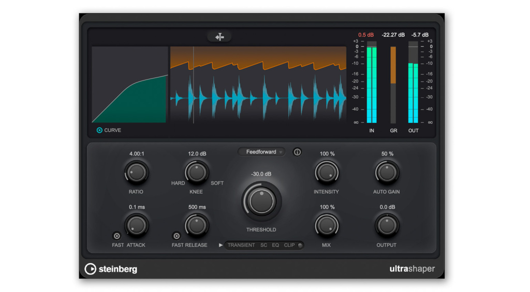Click the 0.5 dB input peak readout
530x292 pixels.
point(366,35)
